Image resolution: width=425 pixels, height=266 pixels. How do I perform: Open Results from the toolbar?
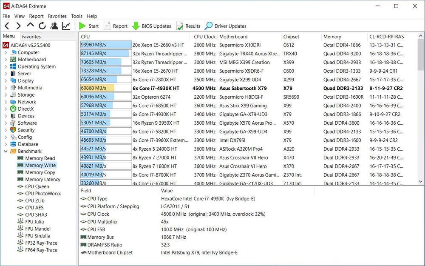point(188,26)
